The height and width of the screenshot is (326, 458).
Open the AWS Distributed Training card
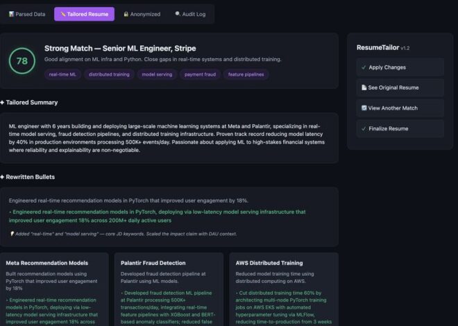pos(284,289)
